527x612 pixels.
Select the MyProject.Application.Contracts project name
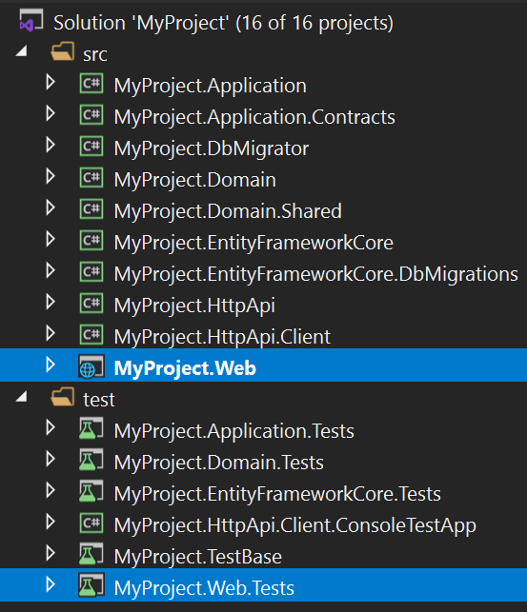(254, 117)
